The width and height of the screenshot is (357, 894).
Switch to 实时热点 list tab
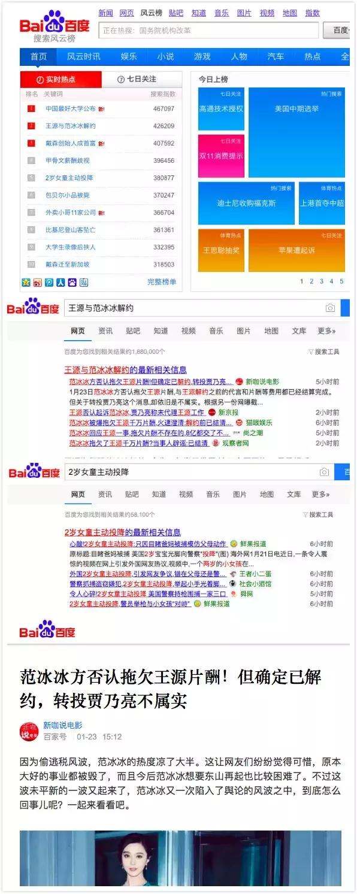point(60,79)
